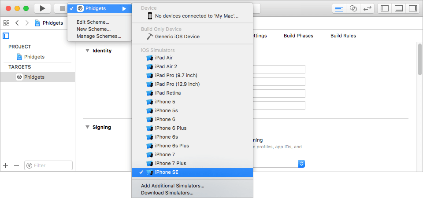
Task: Click No devices connected to 'My Mac'
Action: (x=192, y=16)
